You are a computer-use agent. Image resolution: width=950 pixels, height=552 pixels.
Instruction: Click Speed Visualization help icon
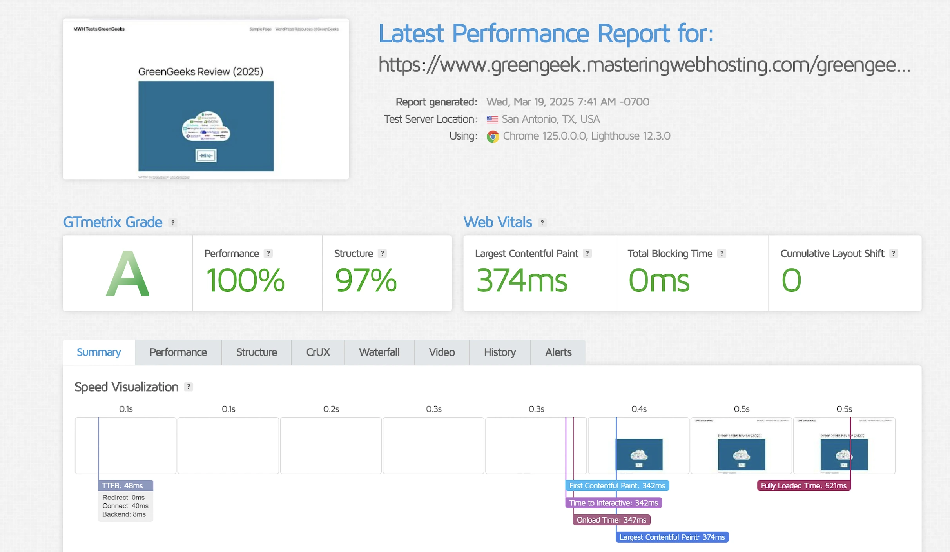click(189, 387)
